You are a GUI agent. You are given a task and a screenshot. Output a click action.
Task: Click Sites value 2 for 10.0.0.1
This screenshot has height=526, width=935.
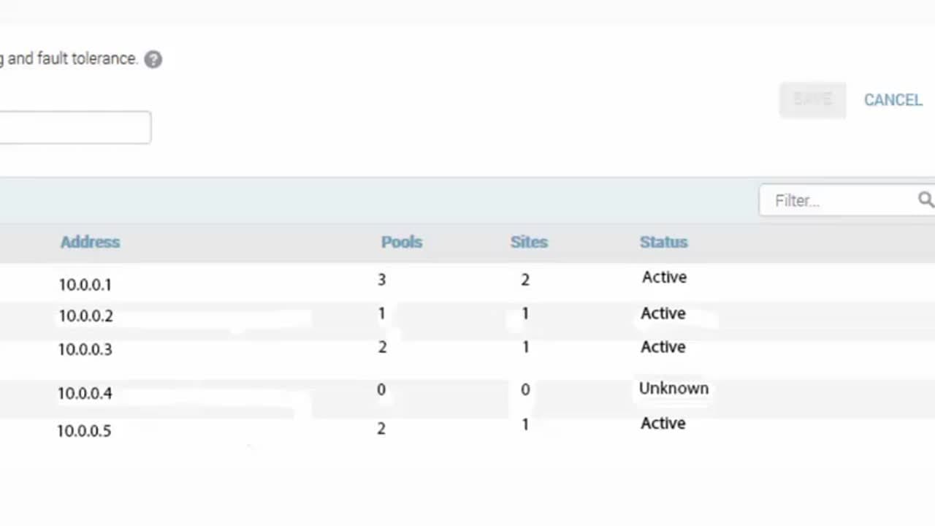pyautogui.click(x=524, y=280)
